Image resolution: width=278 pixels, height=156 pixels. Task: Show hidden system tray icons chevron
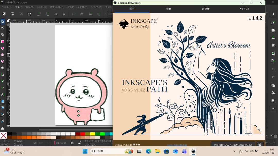(x=234, y=151)
